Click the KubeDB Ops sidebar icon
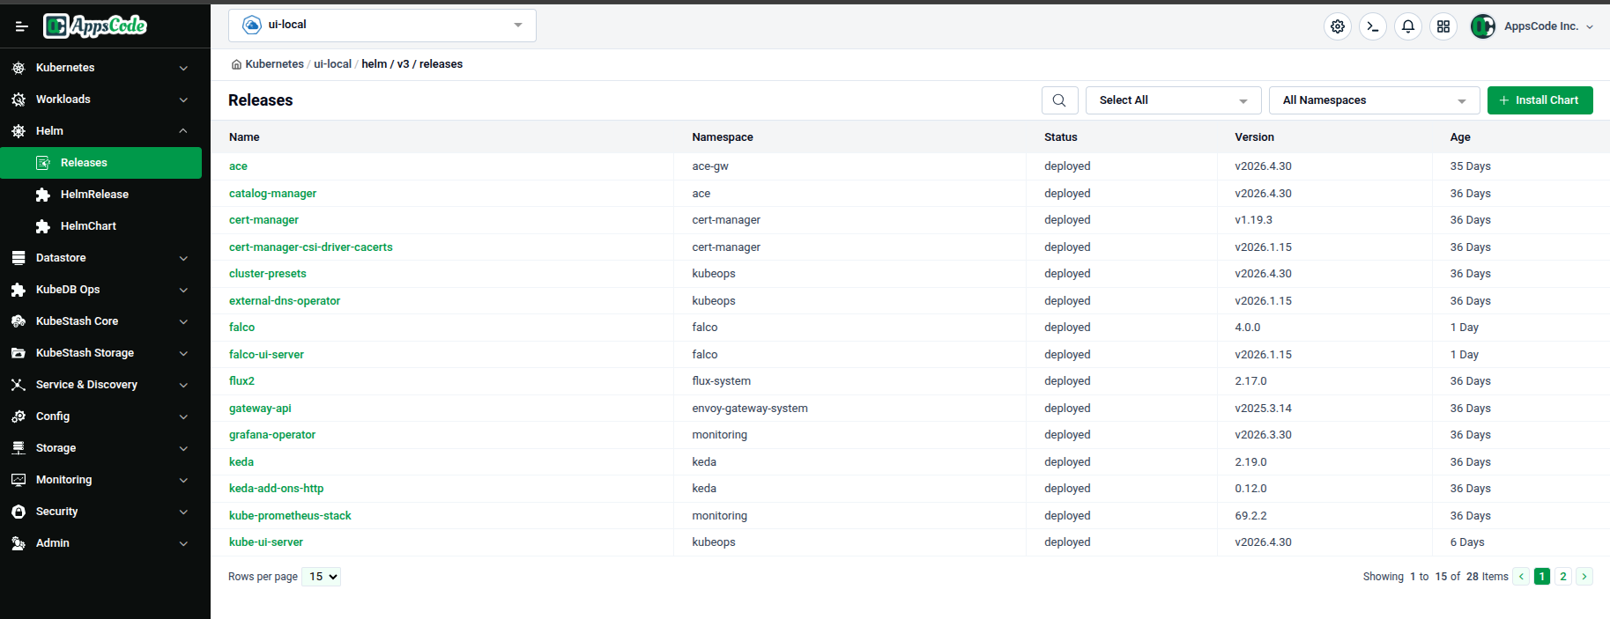Image resolution: width=1610 pixels, height=619 pixels. (19, 290)
